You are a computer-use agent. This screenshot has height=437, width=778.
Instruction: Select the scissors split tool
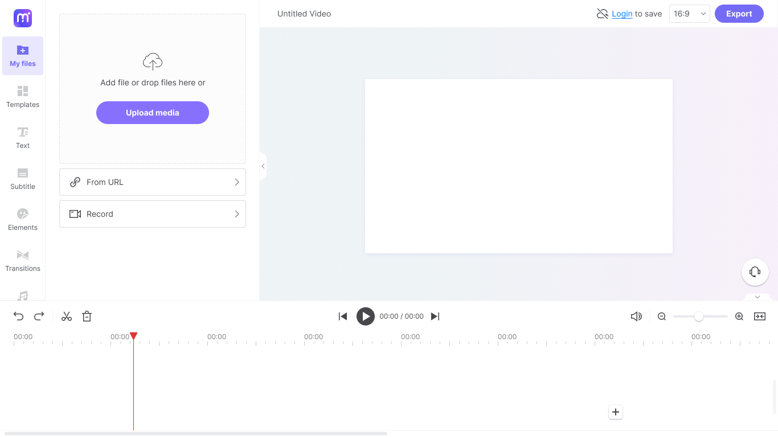67,316
